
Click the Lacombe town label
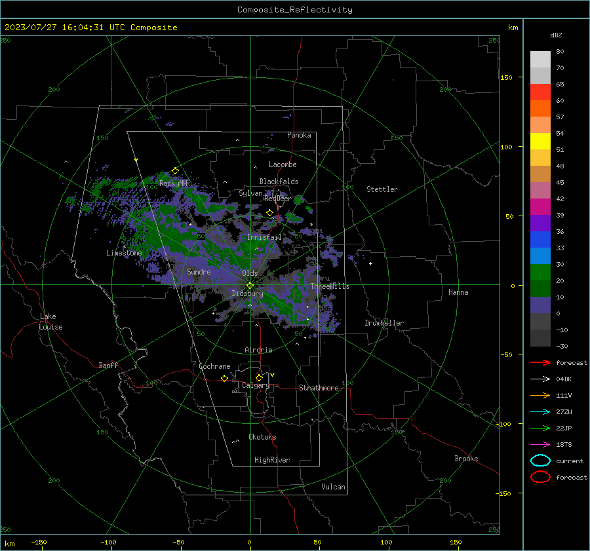pos(283,164)
